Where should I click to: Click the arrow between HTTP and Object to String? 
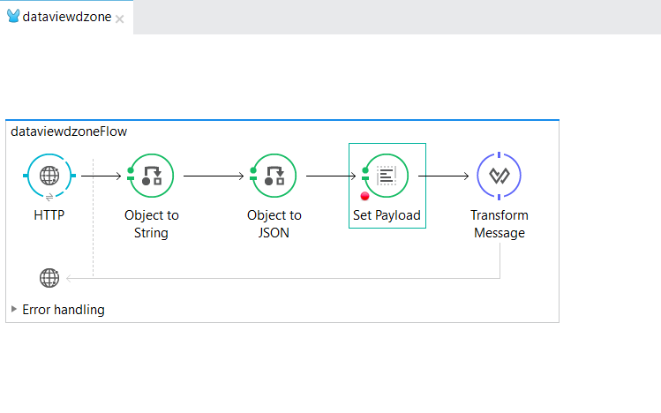pos(101,175)
